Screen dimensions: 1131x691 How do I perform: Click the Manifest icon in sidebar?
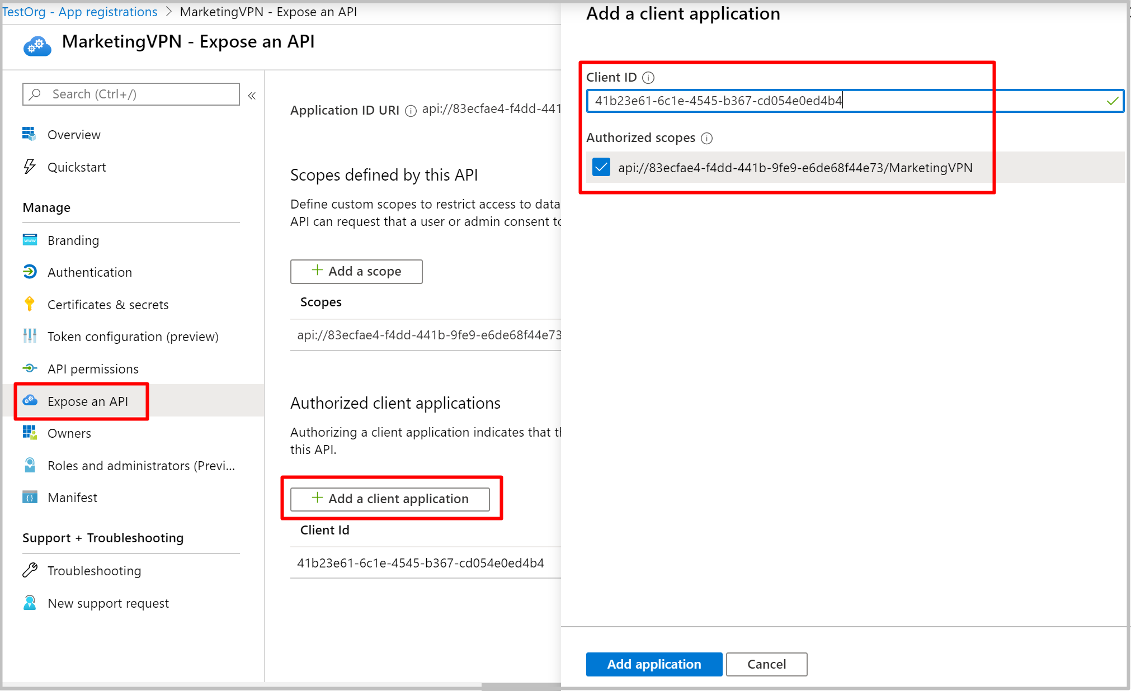[x=30, y=497]
